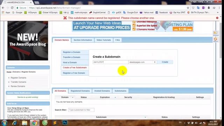Click the volume icon in system tray
224x126 pixels.
pos(196,123)
